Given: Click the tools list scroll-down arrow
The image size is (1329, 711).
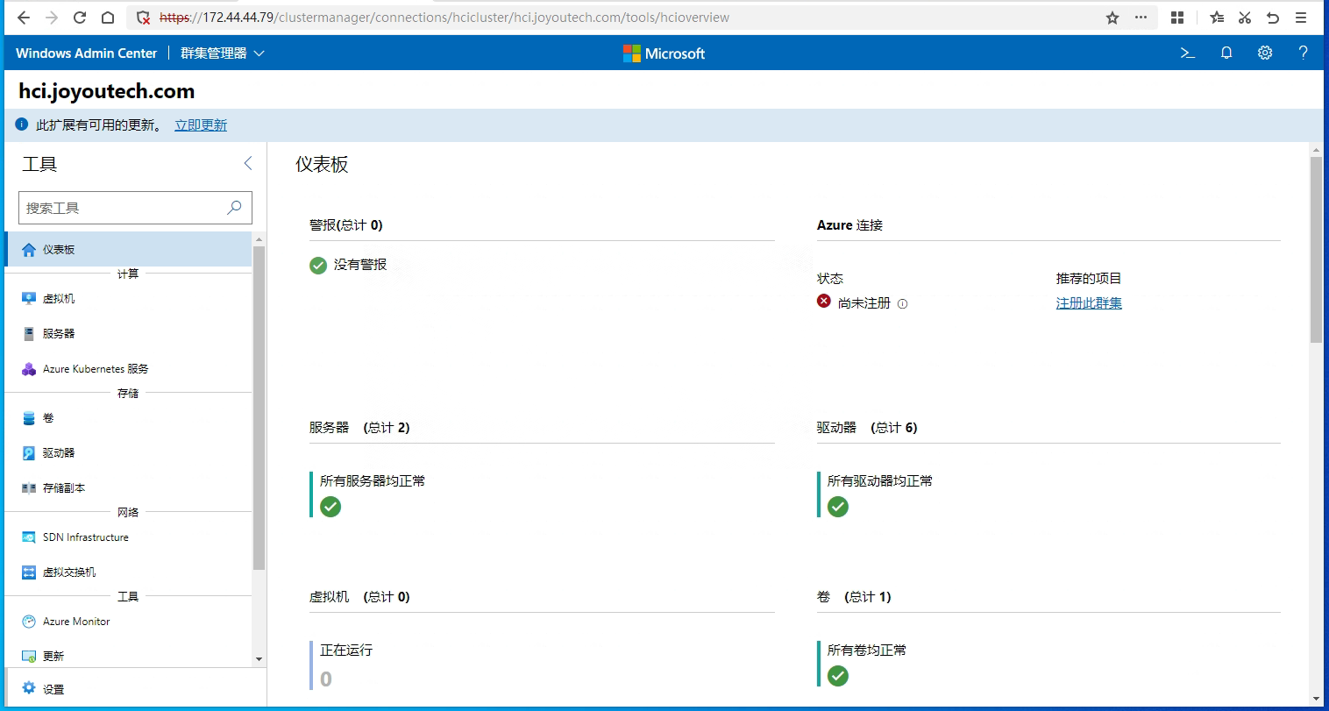Looking at the screenshot, I should 259,659.
